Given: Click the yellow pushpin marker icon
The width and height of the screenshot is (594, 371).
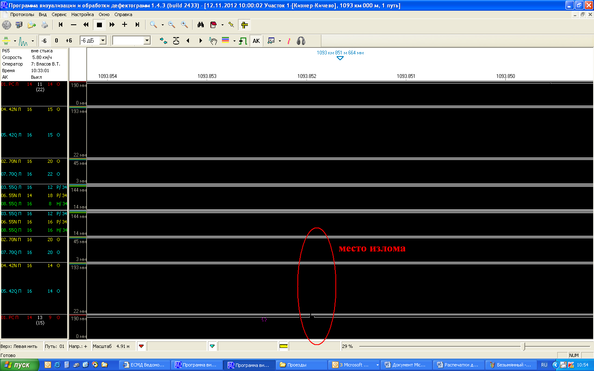Looking at the screenshot, I should (231, 25).
